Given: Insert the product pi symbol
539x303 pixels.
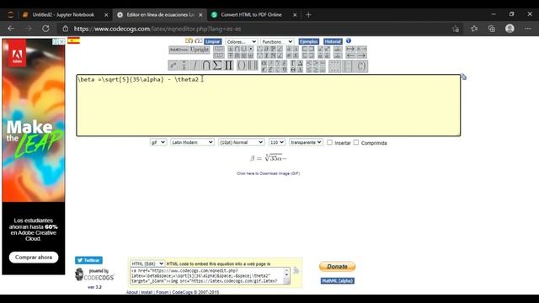Looking at the screenshot, I should (x=228, y=66).
